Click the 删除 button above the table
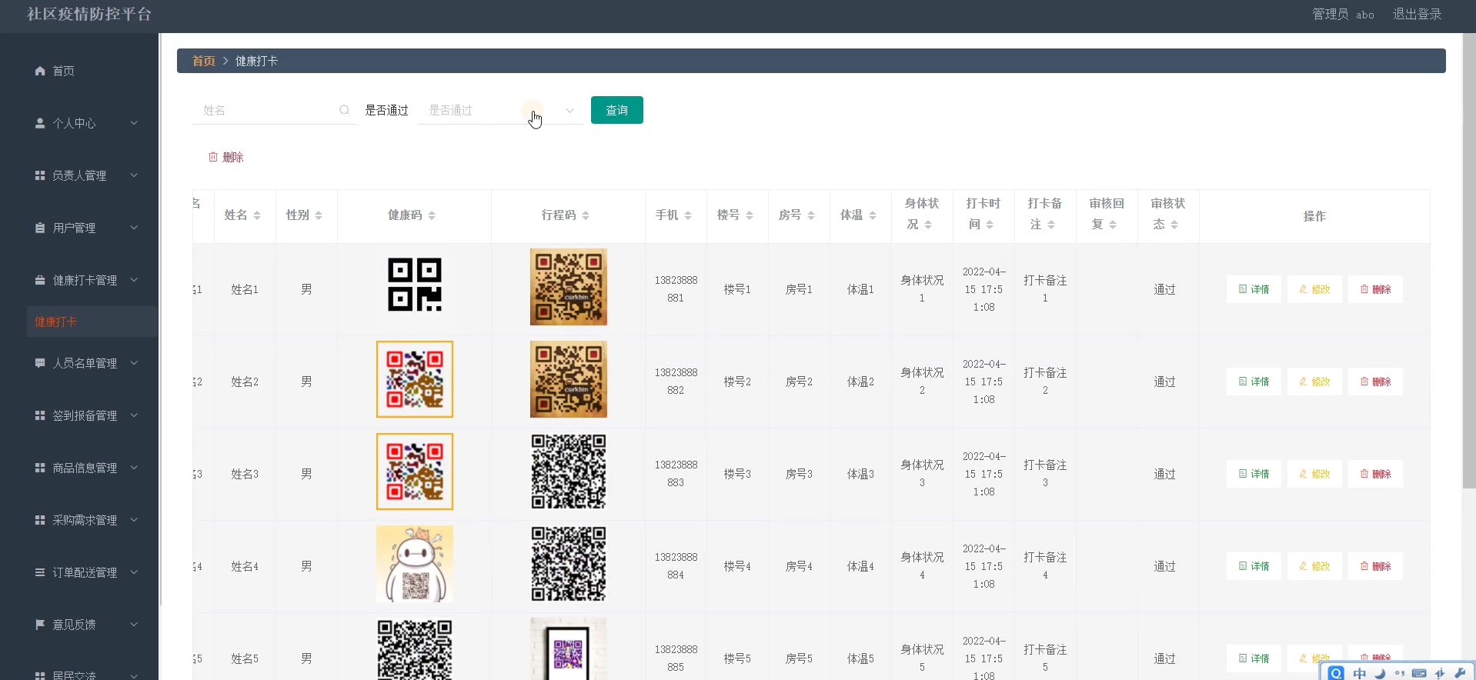Viewport: 1476px width, 680px height. tap(226, 157)
